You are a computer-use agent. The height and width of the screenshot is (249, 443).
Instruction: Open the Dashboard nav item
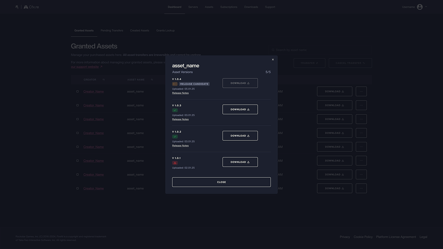[x=175, y=7]
